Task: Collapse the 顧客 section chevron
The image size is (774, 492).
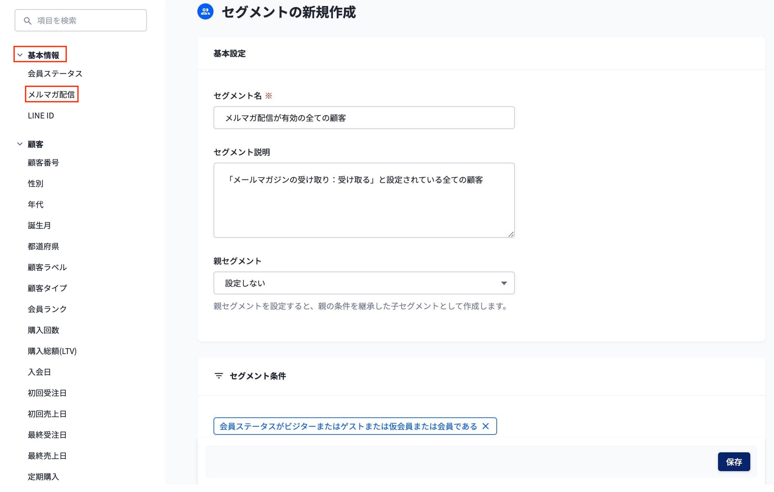Action: pyautogui.click(x=20, y=144)
